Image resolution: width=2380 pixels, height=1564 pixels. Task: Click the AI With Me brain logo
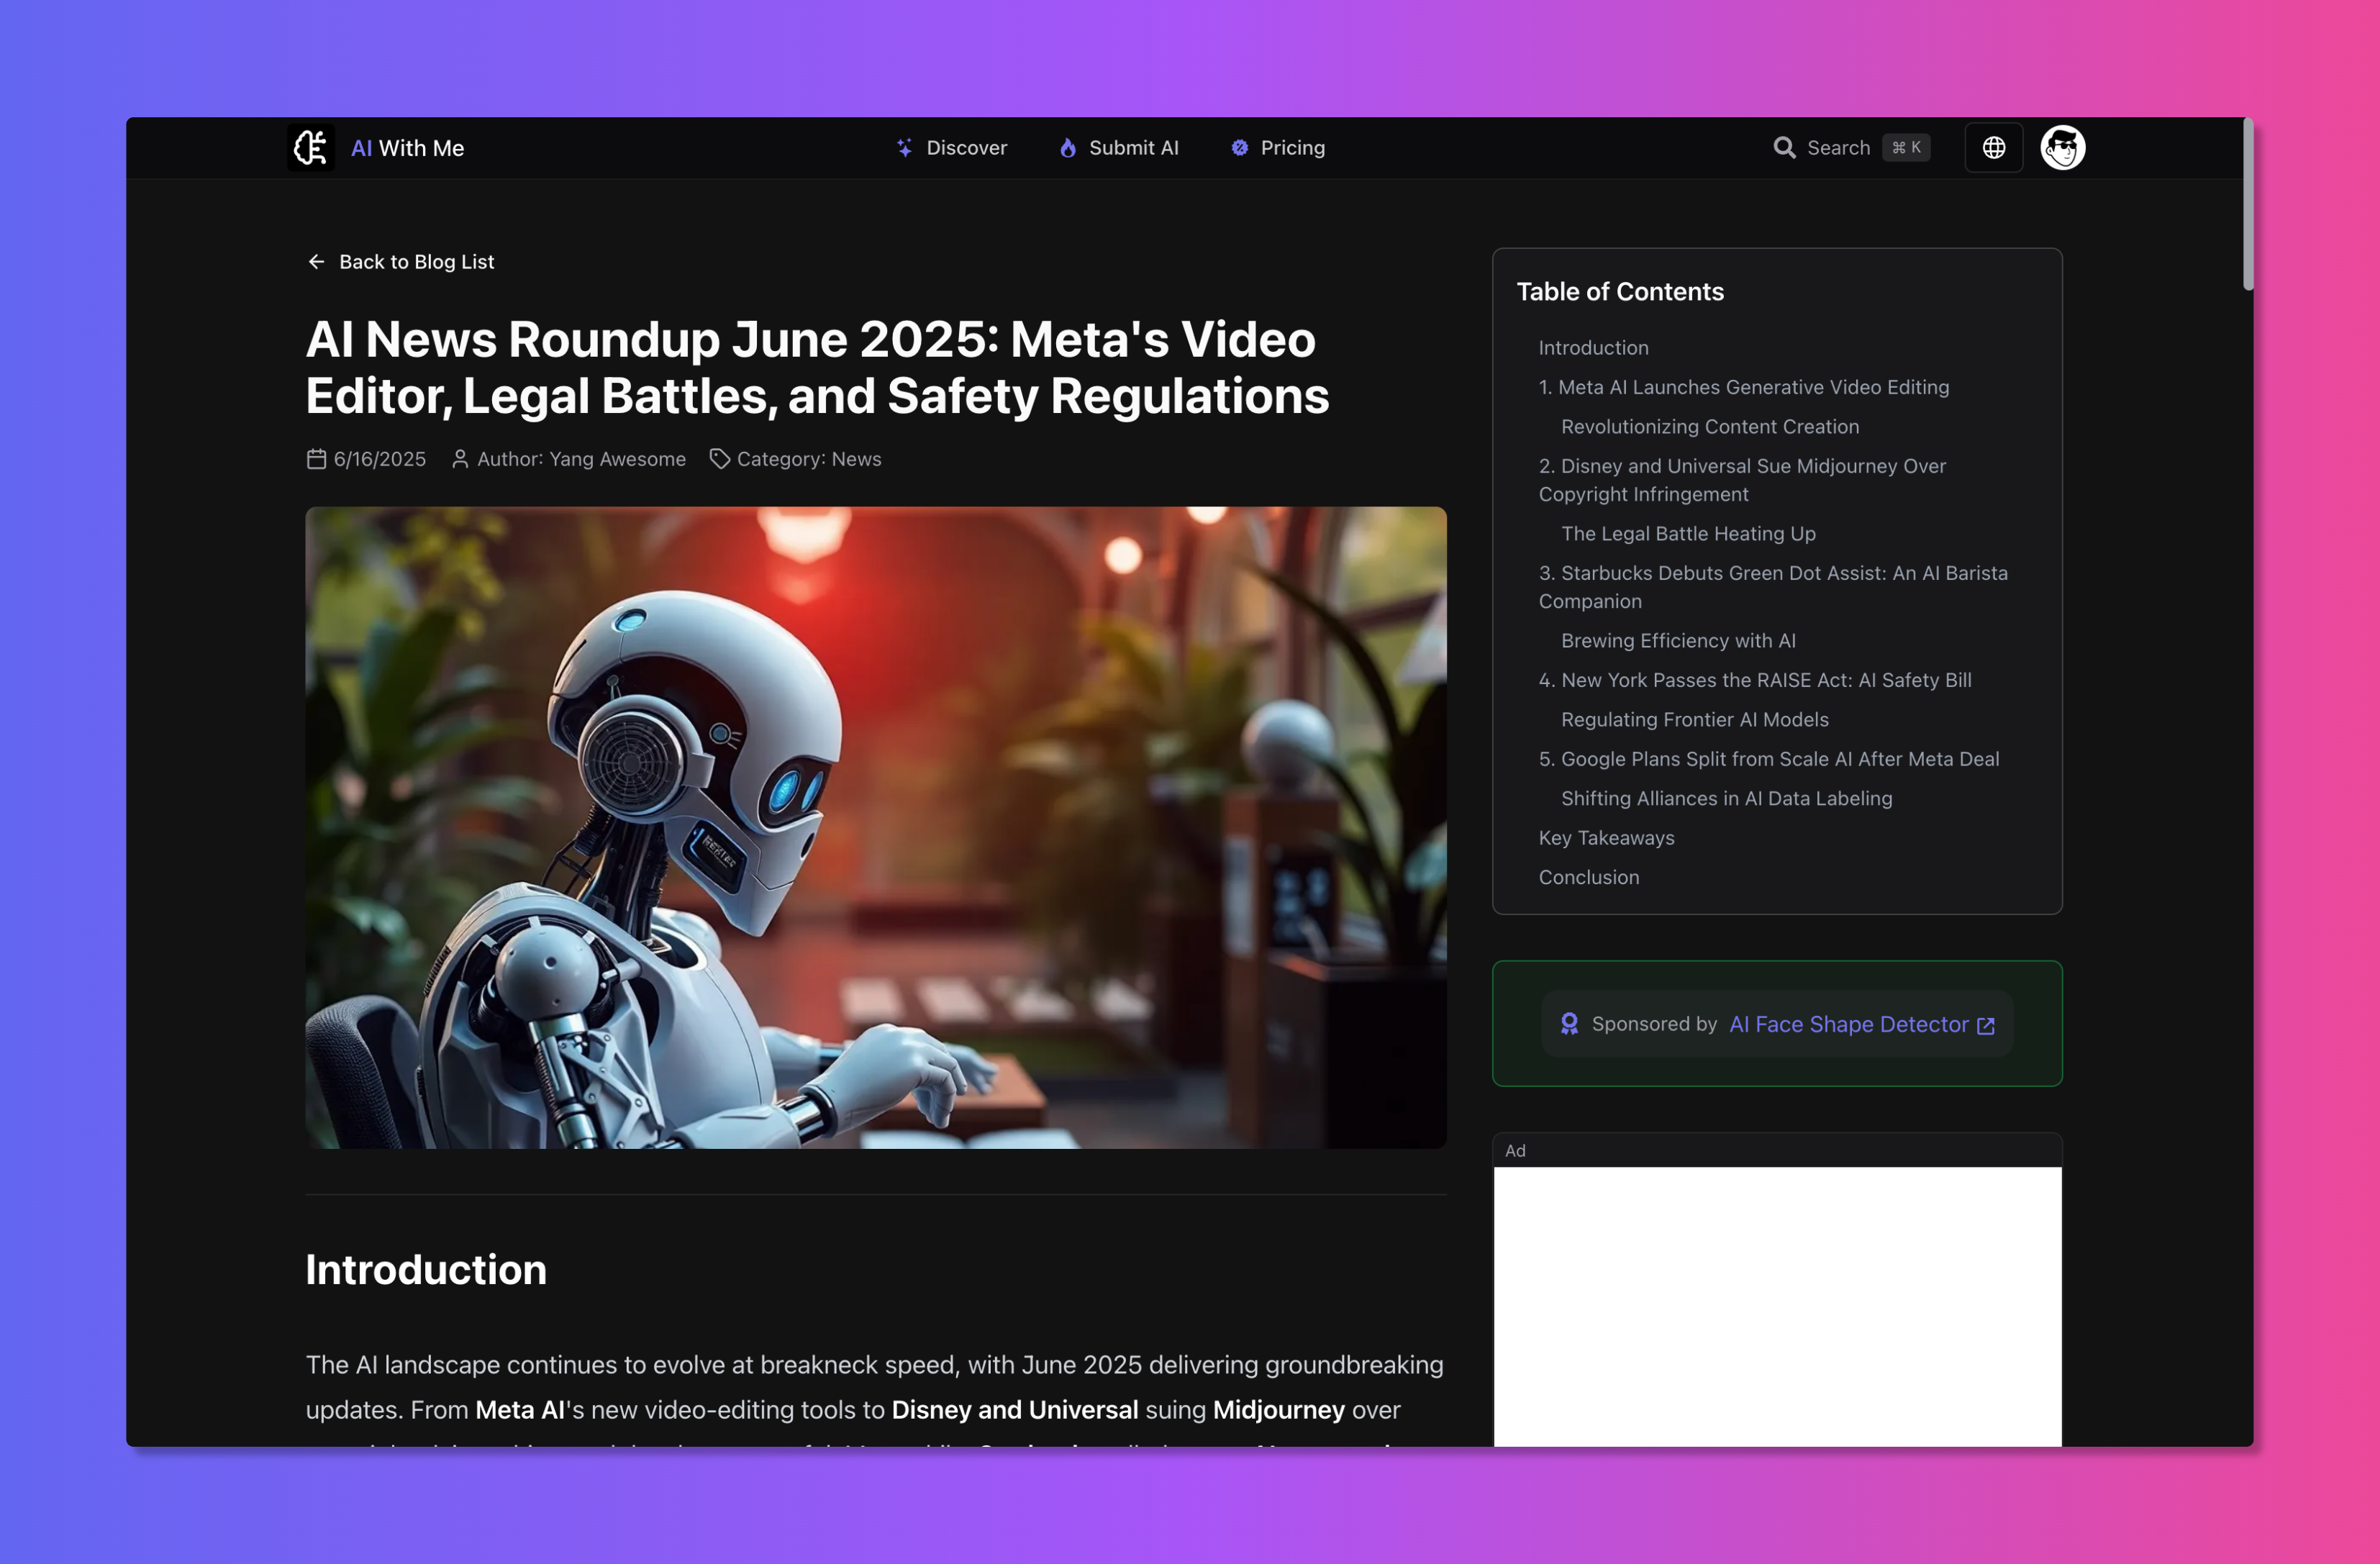point(311,148)
